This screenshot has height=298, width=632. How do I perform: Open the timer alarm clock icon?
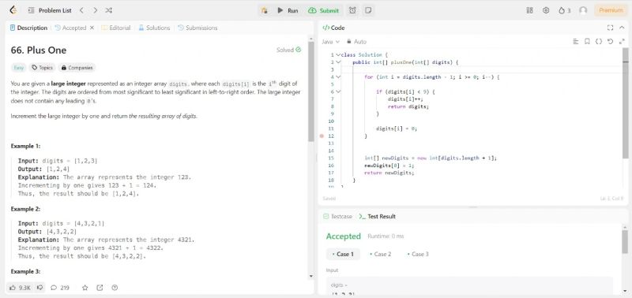pyautogui.click(x=352, y=10)
